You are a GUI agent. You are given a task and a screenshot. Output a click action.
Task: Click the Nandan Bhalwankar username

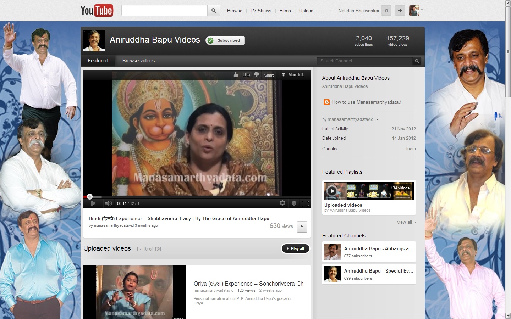(x=359, y=11)
